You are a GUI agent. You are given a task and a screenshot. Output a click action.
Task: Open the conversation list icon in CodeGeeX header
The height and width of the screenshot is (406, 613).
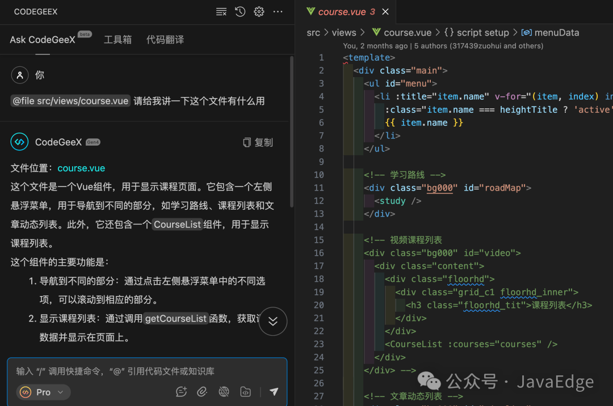tap(221, 12)
